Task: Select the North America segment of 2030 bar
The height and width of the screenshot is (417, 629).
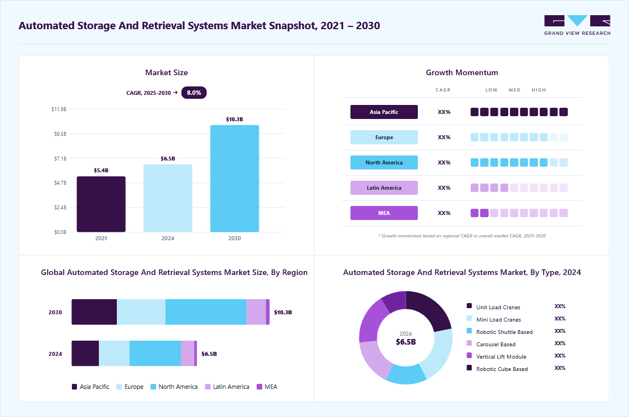Action: [x=206, y=312]
